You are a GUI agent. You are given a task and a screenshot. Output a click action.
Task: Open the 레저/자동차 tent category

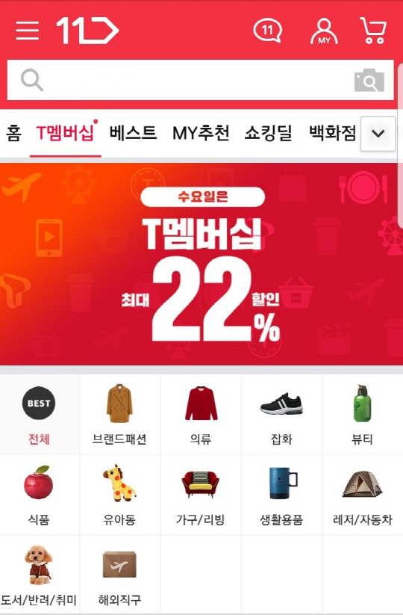[x=363, y=495]
